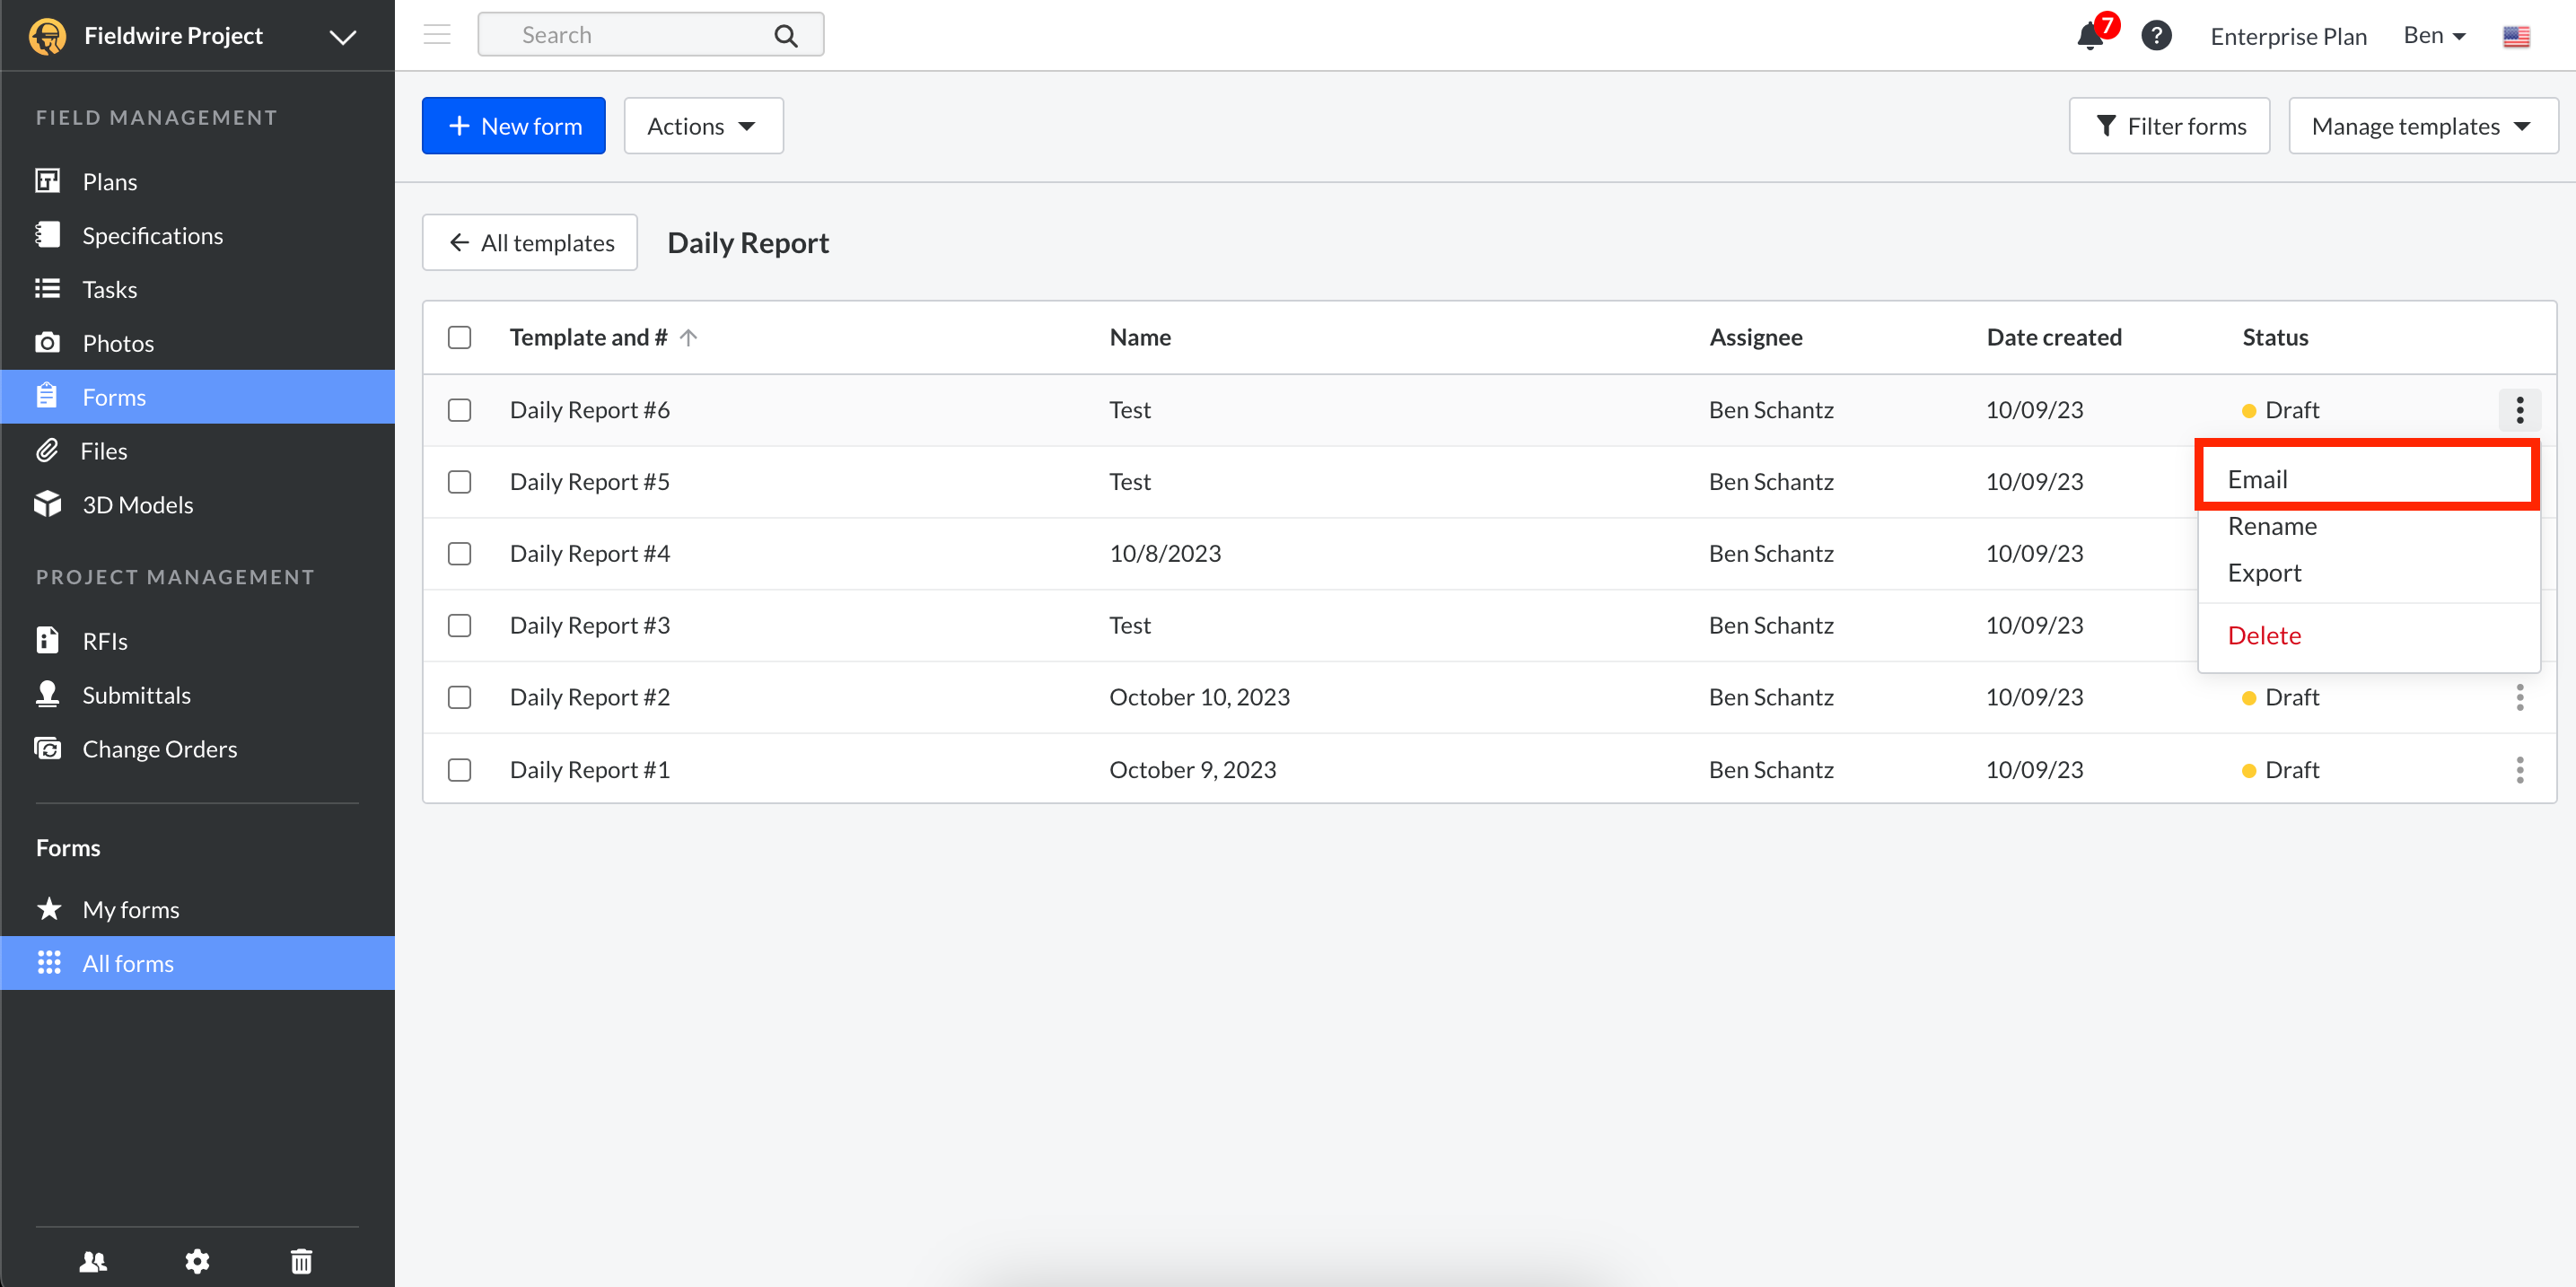The height and width of the screenshot is (1287, 2576).
Task: Click the search magnifier icon
Action: coord(786,36)
